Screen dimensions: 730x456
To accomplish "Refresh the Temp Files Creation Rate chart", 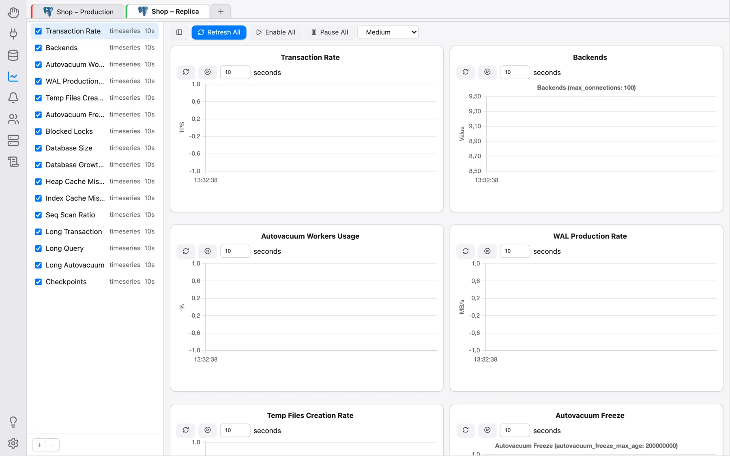I will coord(186,430).
